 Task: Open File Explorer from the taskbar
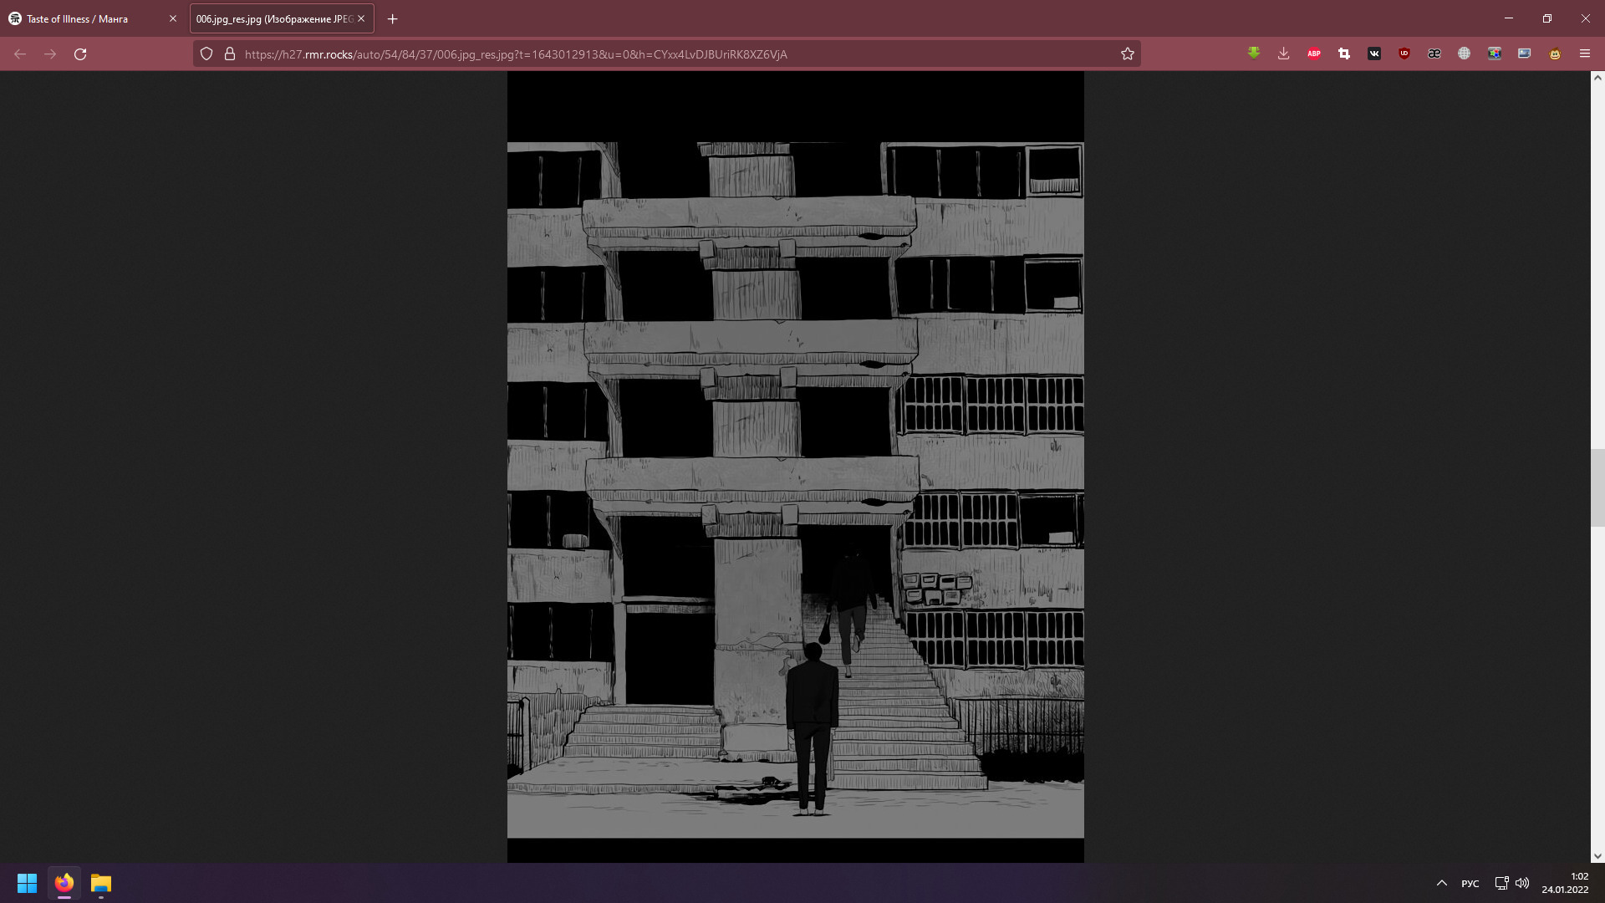100,883
